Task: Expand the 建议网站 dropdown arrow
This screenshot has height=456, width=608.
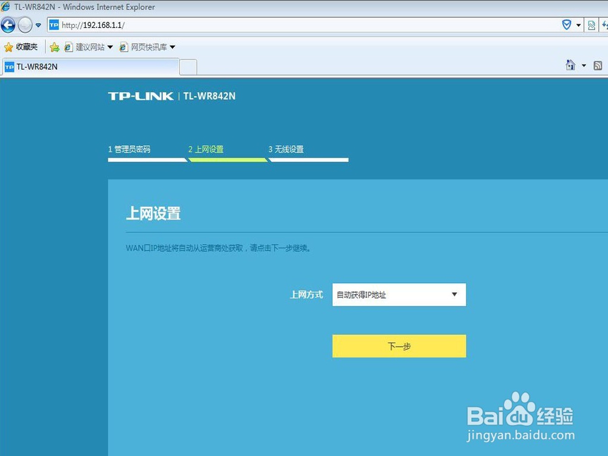Action: point(110,47)
